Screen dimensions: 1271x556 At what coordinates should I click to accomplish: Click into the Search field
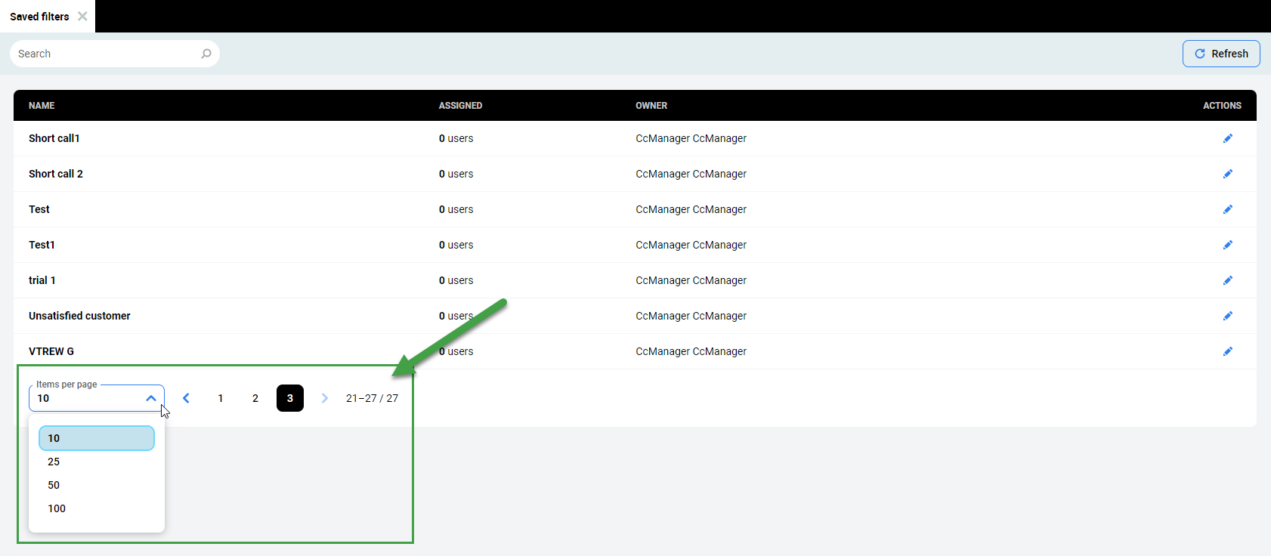[106, 54]
